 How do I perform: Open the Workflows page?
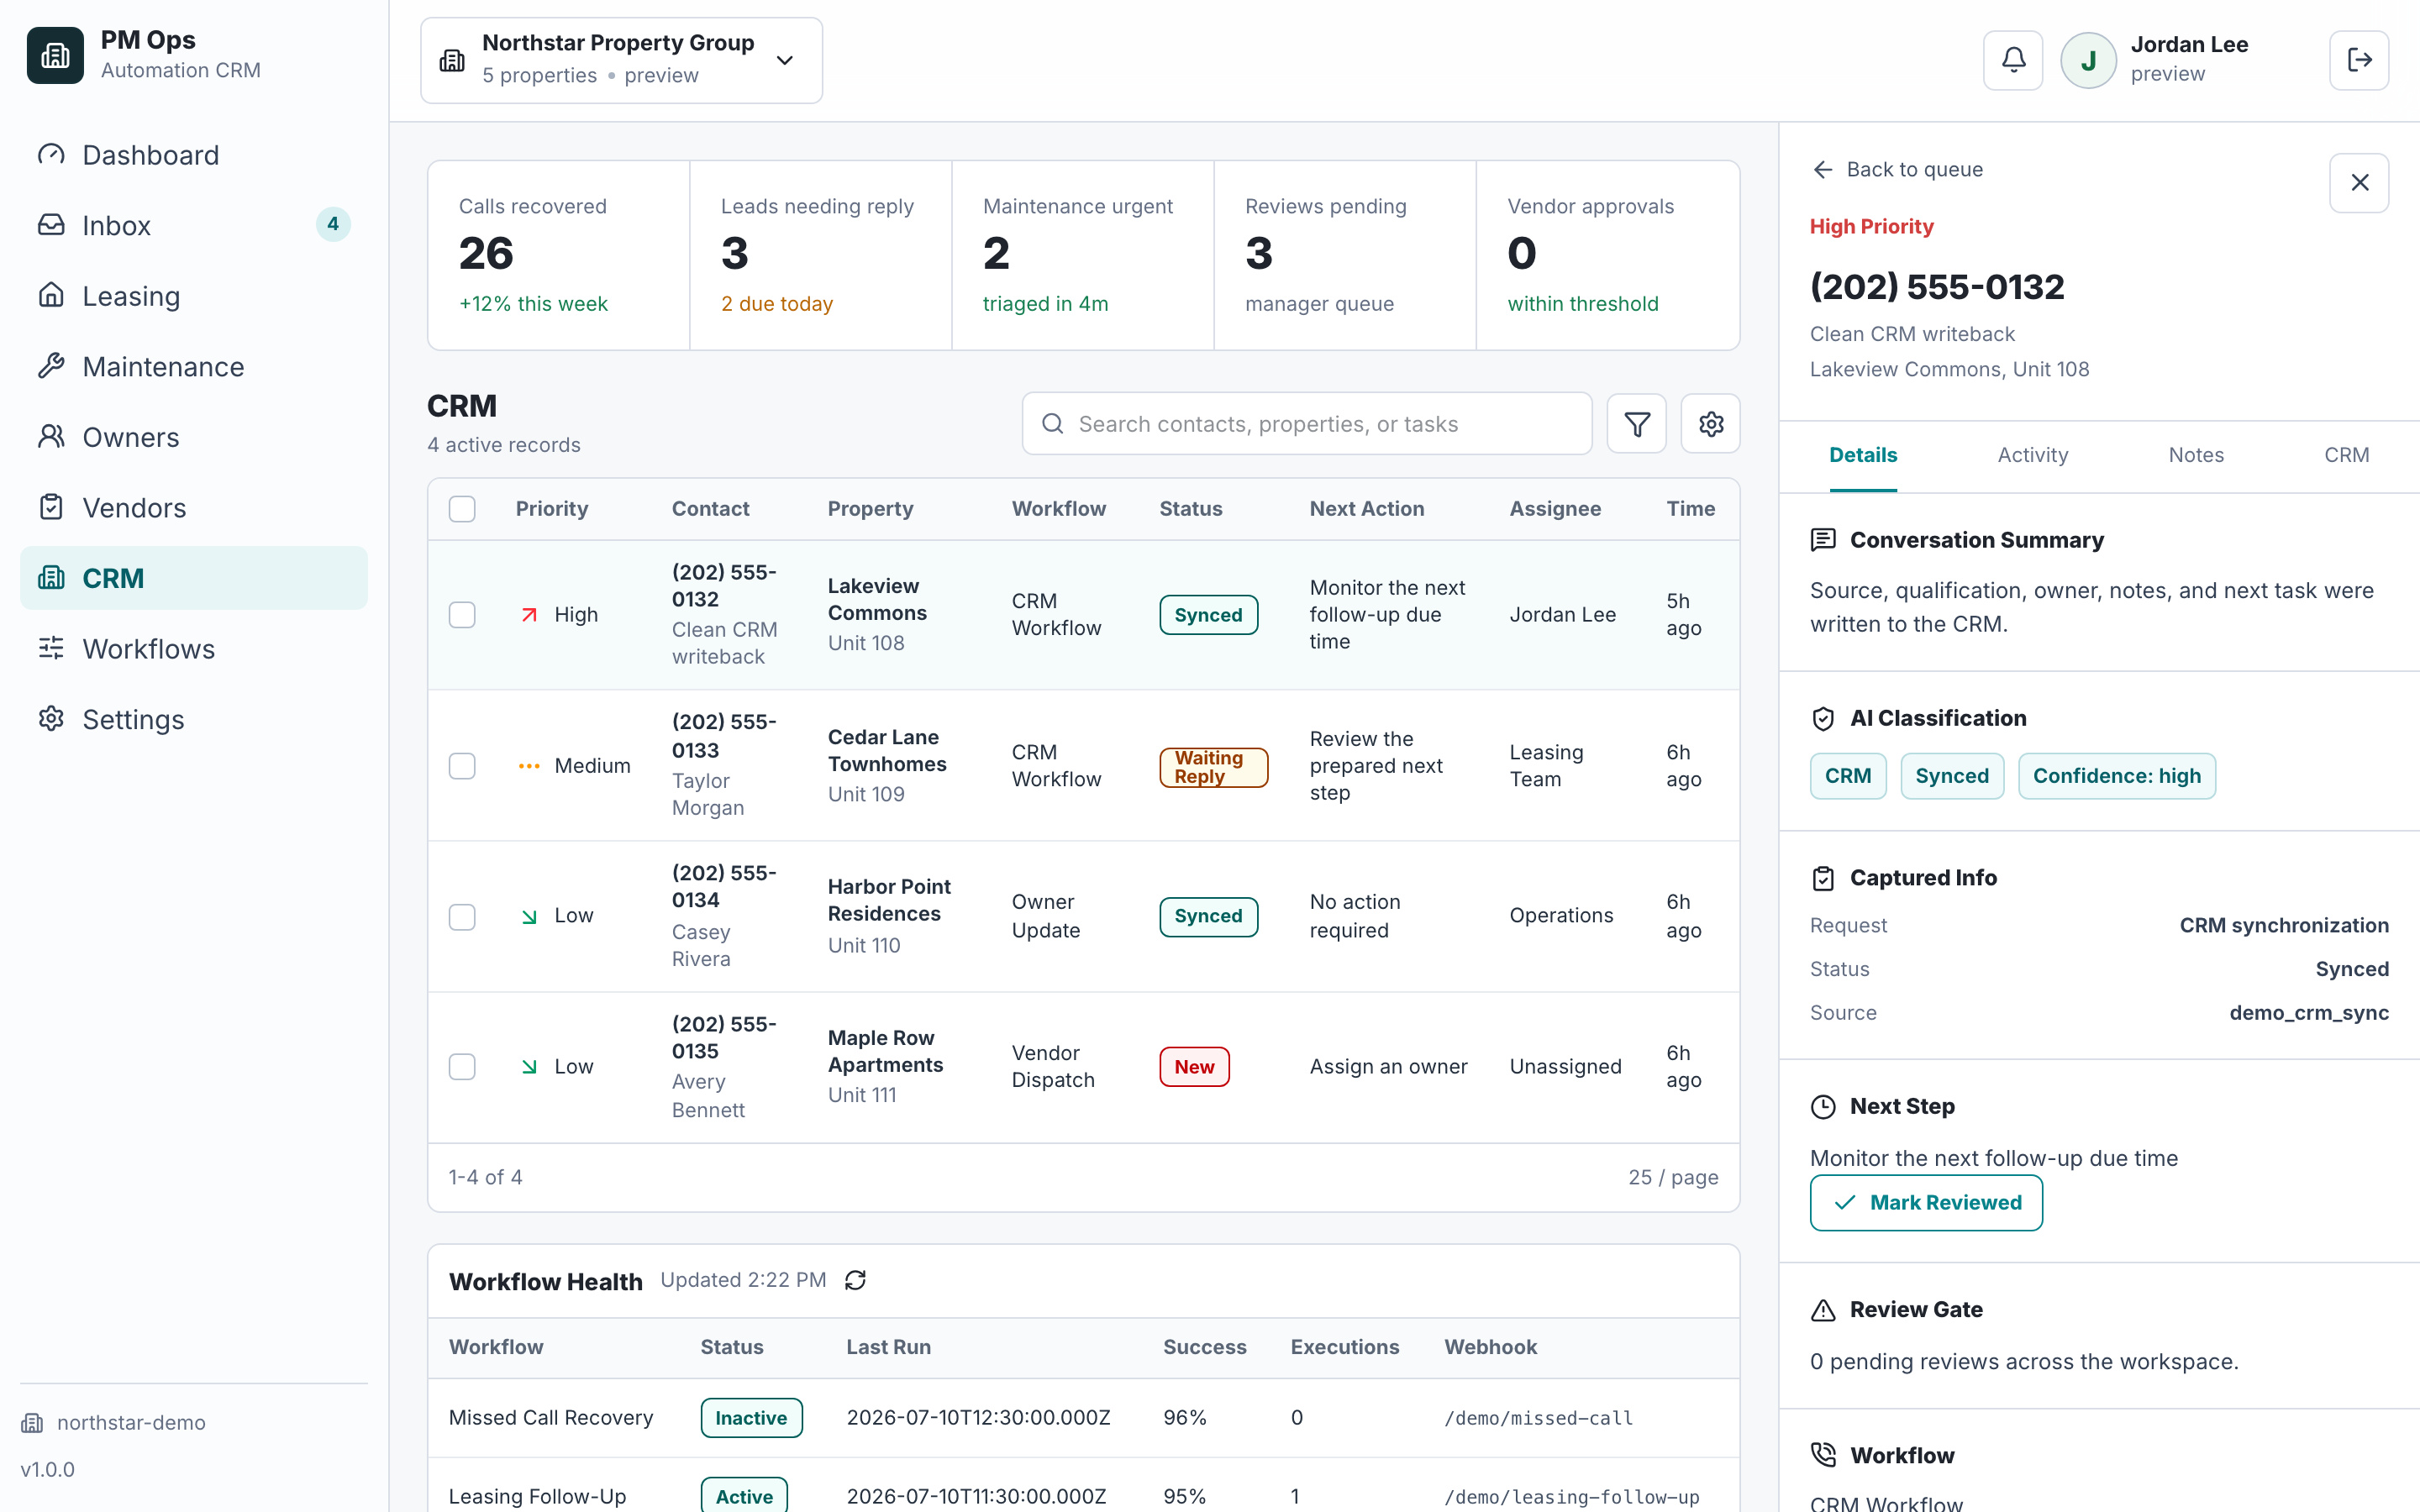coord(194,649)
